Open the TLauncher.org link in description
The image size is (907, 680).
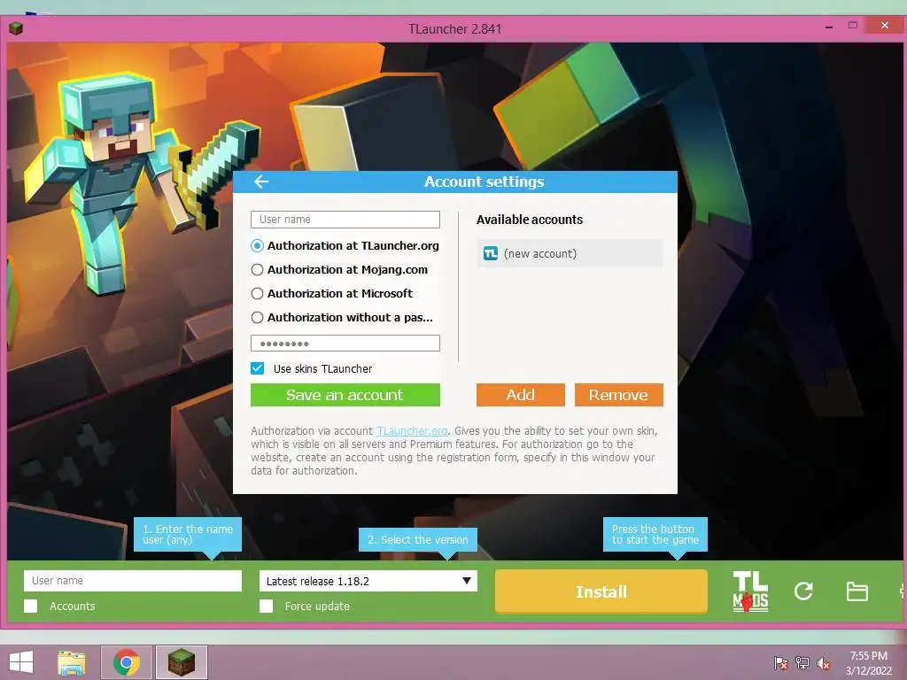coord(412,431)
